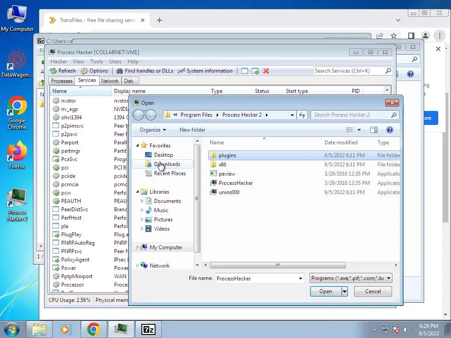Expand the Documents library node
Viewport: 451px width, 338px height.
pos(142,201)
